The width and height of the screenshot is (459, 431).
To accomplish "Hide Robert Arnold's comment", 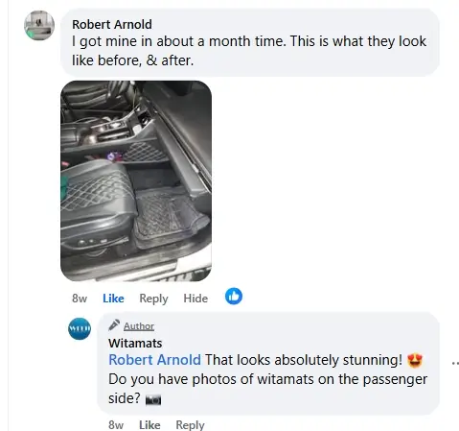I will coord(195,299).
